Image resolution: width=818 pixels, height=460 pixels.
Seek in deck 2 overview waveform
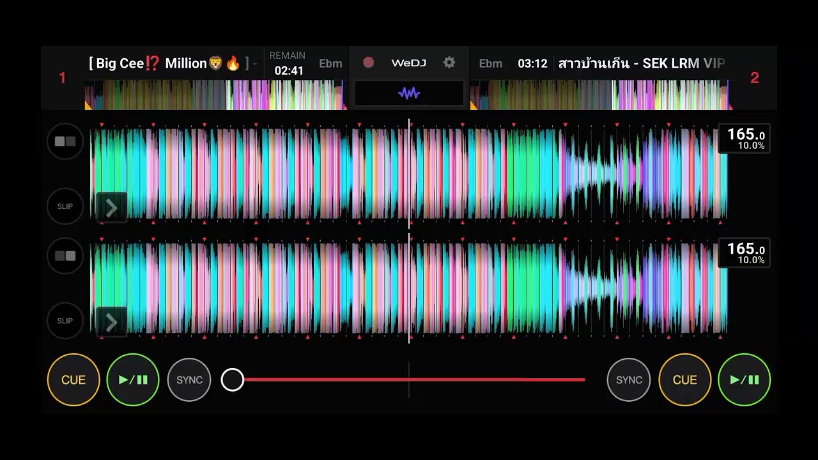pos(601,95)
